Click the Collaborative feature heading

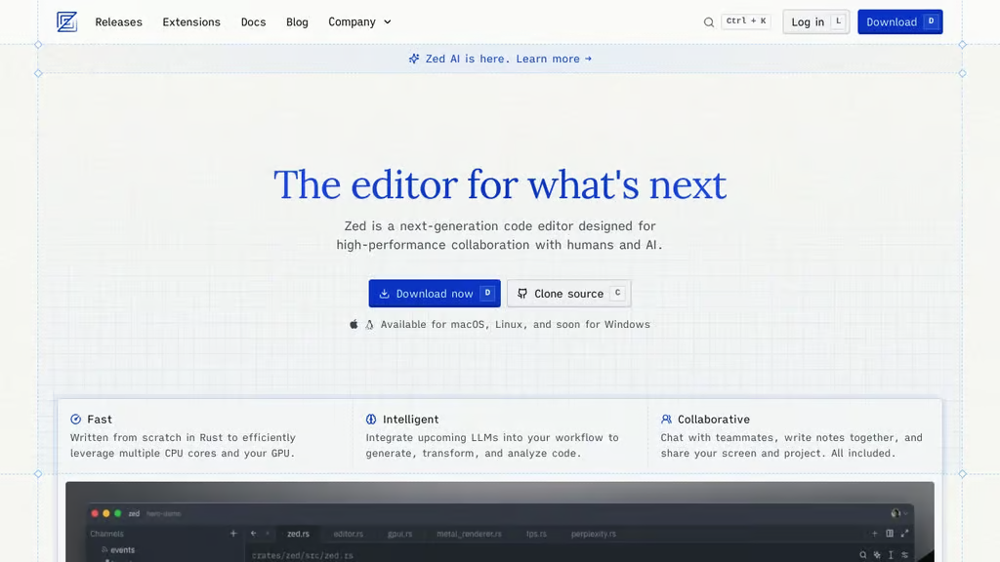click(x=714, y=420)
